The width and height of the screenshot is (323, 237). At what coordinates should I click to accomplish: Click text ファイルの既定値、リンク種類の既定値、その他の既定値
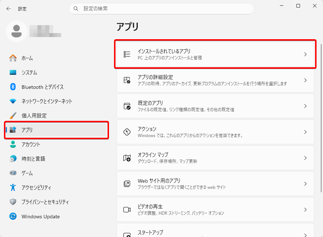[x=186, y=110]
